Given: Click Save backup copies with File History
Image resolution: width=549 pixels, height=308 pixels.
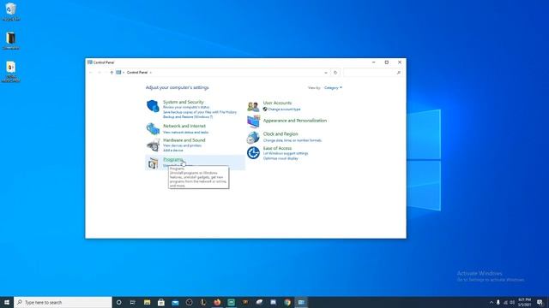Looking at the screenshot, I should click(x=200, y=112).
